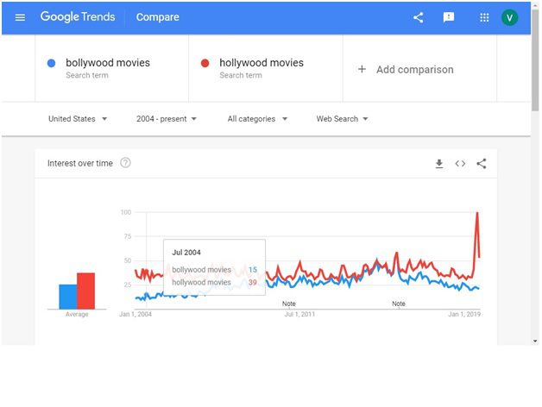Open the Interest over time help icon
Image resolution: width=542 pixels, height=407 pixels.
pos(125,163)
